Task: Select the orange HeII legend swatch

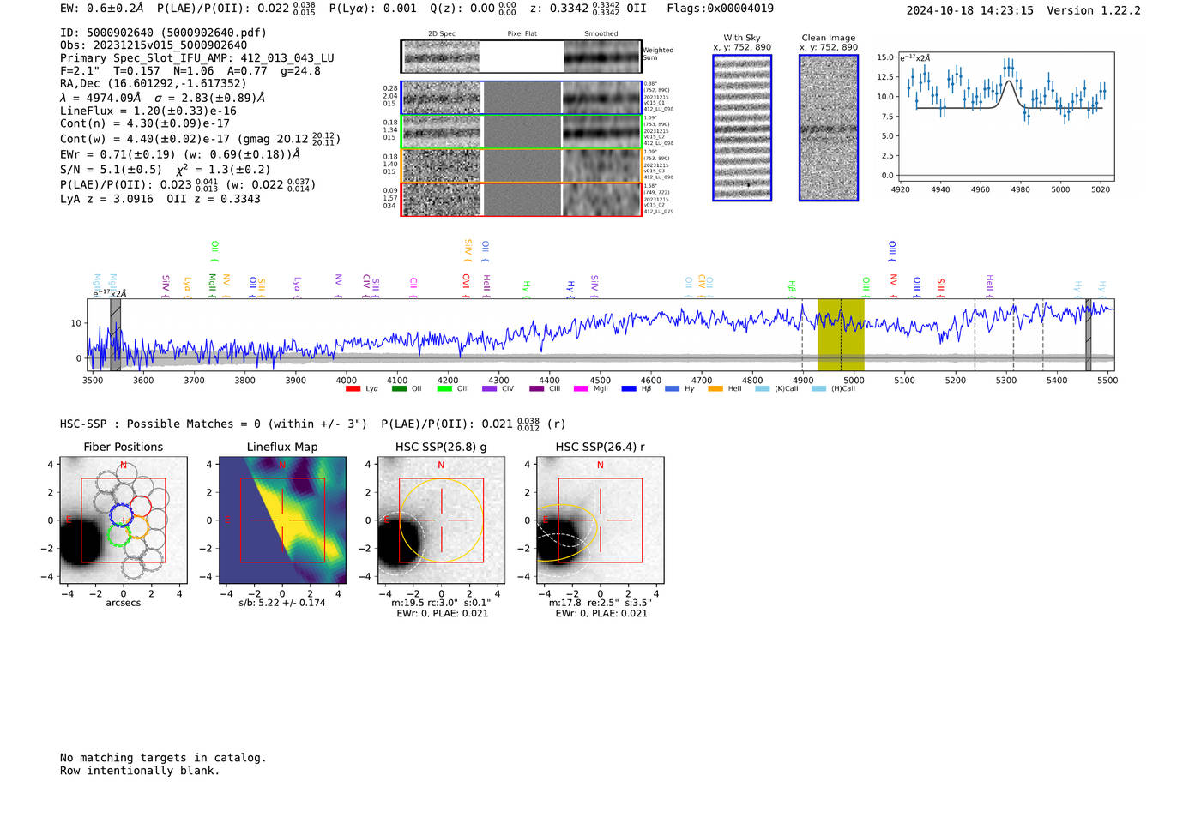Action: point(715,389)
